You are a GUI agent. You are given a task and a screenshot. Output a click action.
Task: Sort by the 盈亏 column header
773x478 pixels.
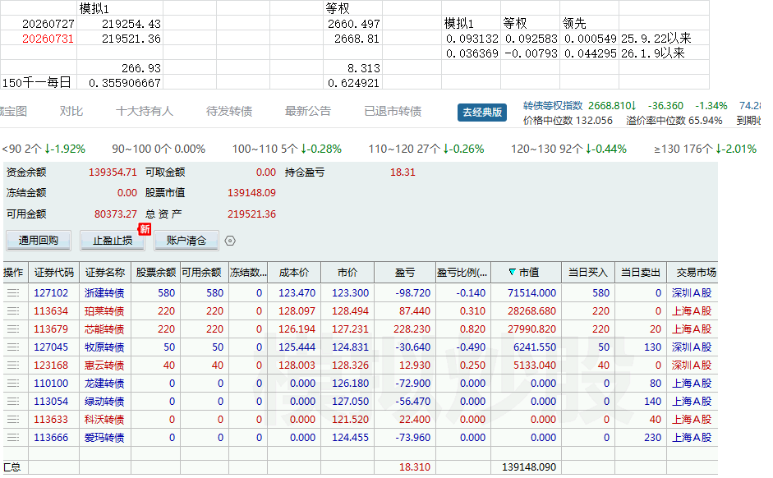point(405,273)
